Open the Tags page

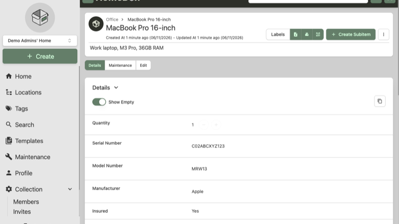pos(21,109)
